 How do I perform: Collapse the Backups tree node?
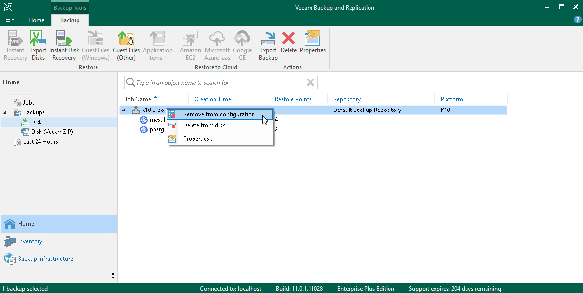[x=5, y=112]
